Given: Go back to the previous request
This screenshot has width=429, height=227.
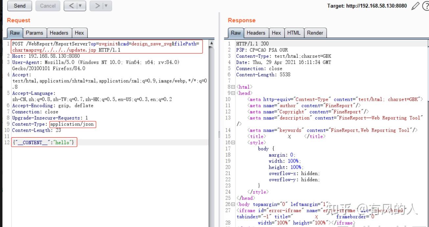Looking at the screenshot, I should point(71,6).
